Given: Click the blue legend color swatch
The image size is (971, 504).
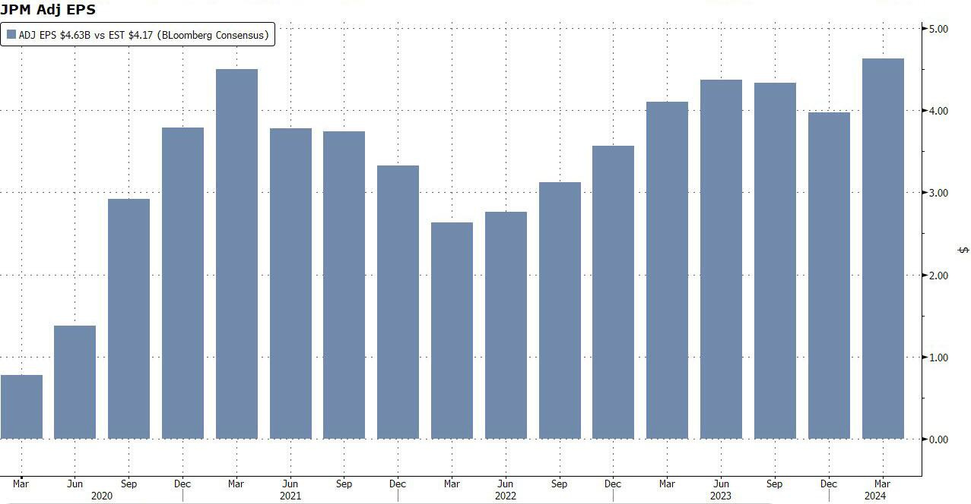Looking at the screenshot, I should click(11, 35).
